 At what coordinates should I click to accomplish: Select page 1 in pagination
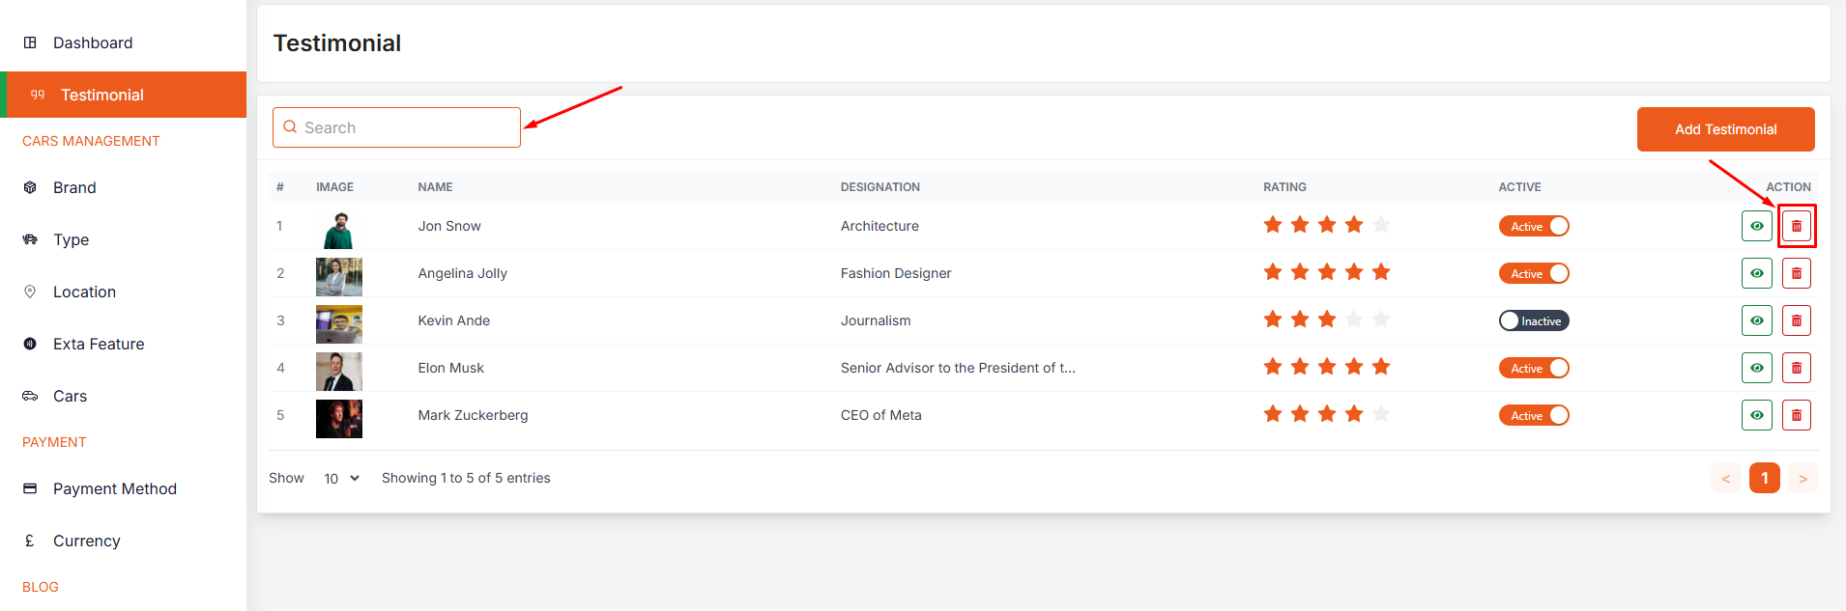coord(1764,479)
